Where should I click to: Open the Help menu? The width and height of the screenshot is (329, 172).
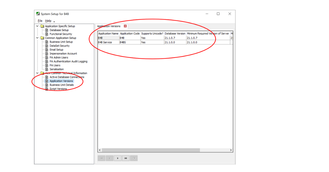(48, 21)
